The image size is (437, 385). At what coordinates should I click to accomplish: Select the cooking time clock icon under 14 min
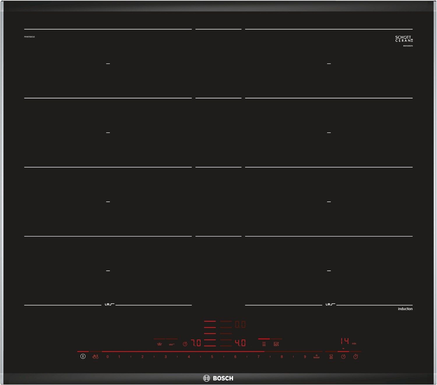pyautogui.click(x=343, y=356)
